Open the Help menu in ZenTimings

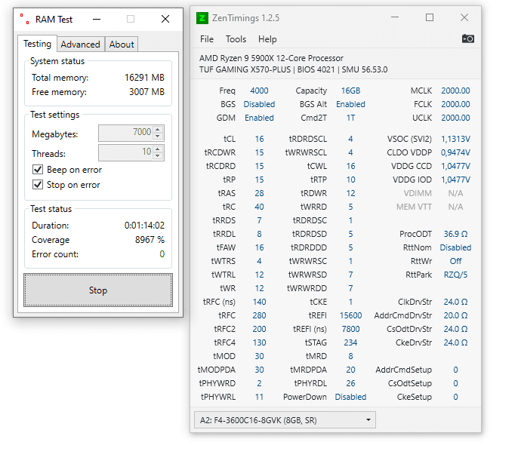(x=267, y=39)
